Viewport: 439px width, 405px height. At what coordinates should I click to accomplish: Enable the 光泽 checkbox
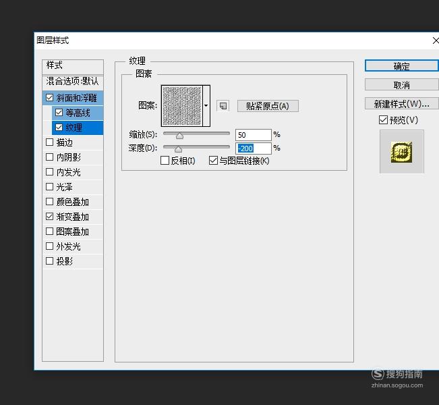[49, 187]
